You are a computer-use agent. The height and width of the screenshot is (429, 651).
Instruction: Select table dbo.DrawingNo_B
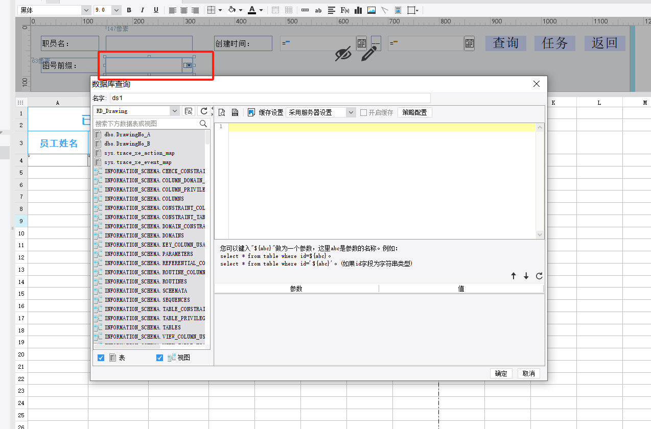[127, 144]
